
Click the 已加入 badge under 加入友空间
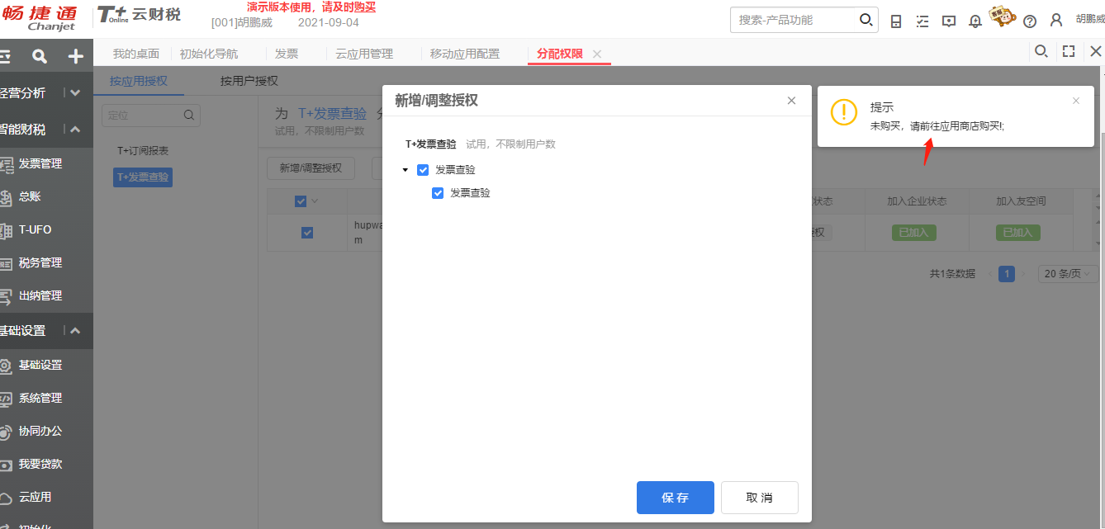(1017, 233)
